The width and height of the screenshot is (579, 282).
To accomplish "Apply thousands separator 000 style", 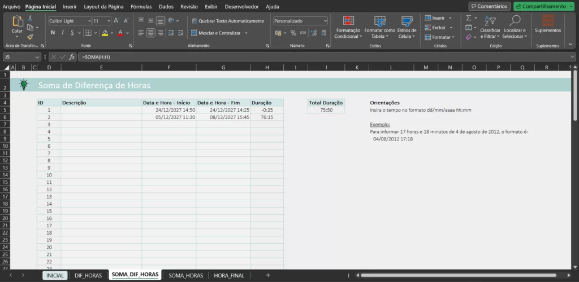I will pyautogui.click(x=303, y=33).
